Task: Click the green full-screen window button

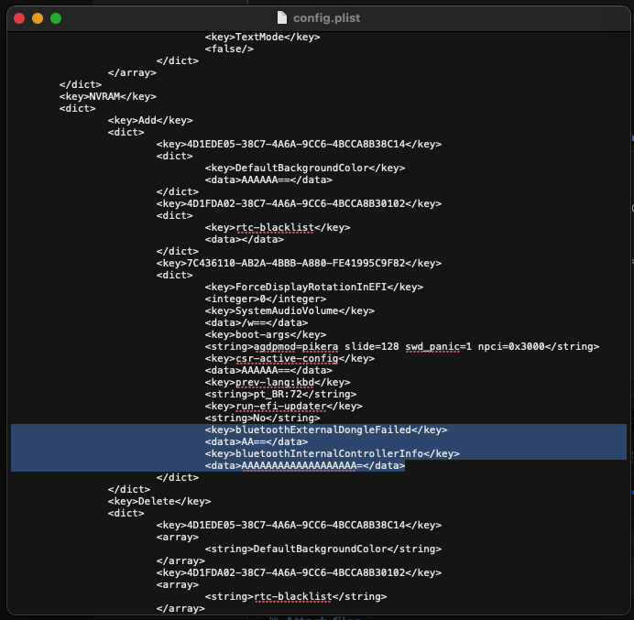Action: pyautogui.click(x=56, y=17)
